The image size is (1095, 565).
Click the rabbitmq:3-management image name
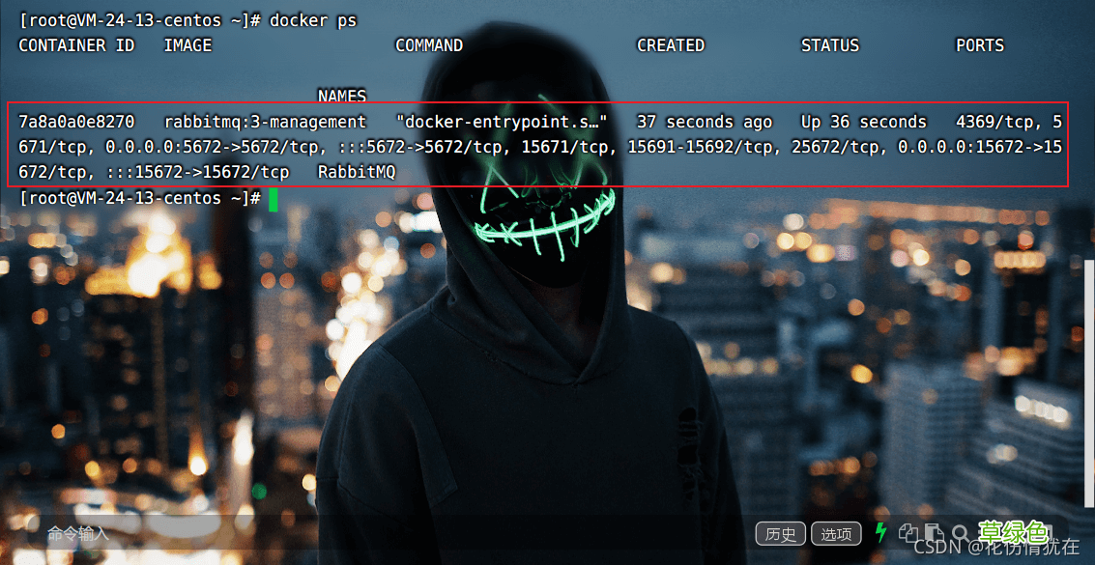[265, 122]
